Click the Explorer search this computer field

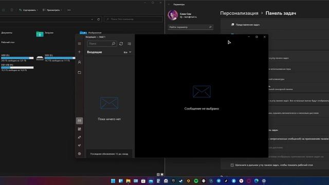tap(133, 20)
